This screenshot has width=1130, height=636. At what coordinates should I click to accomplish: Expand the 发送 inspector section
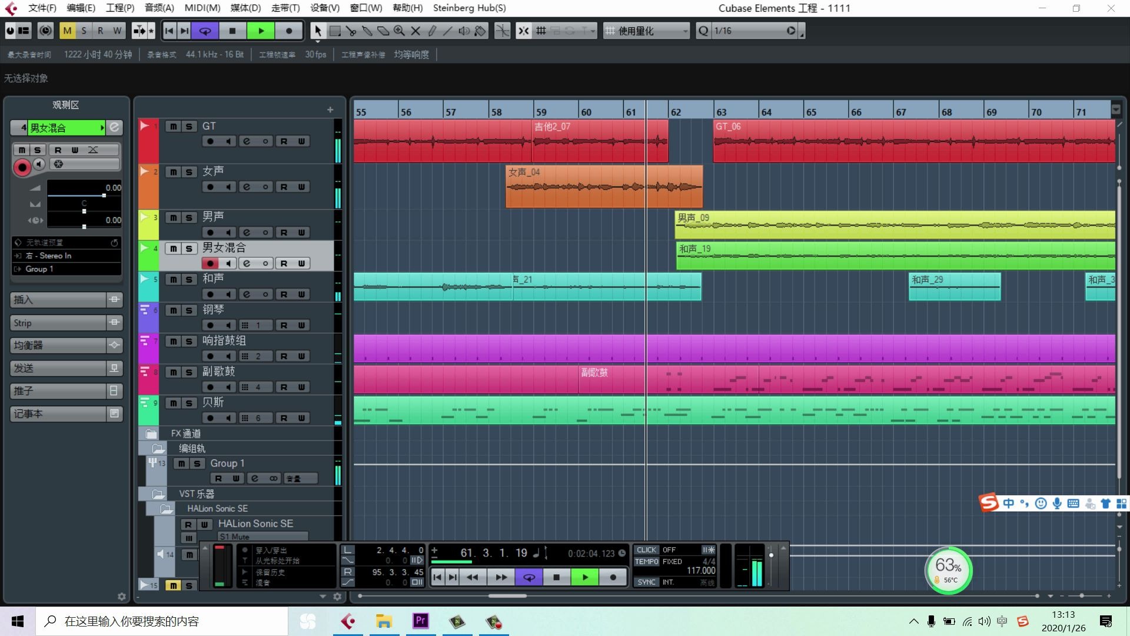pyautogui.click(x=66, y=368)
